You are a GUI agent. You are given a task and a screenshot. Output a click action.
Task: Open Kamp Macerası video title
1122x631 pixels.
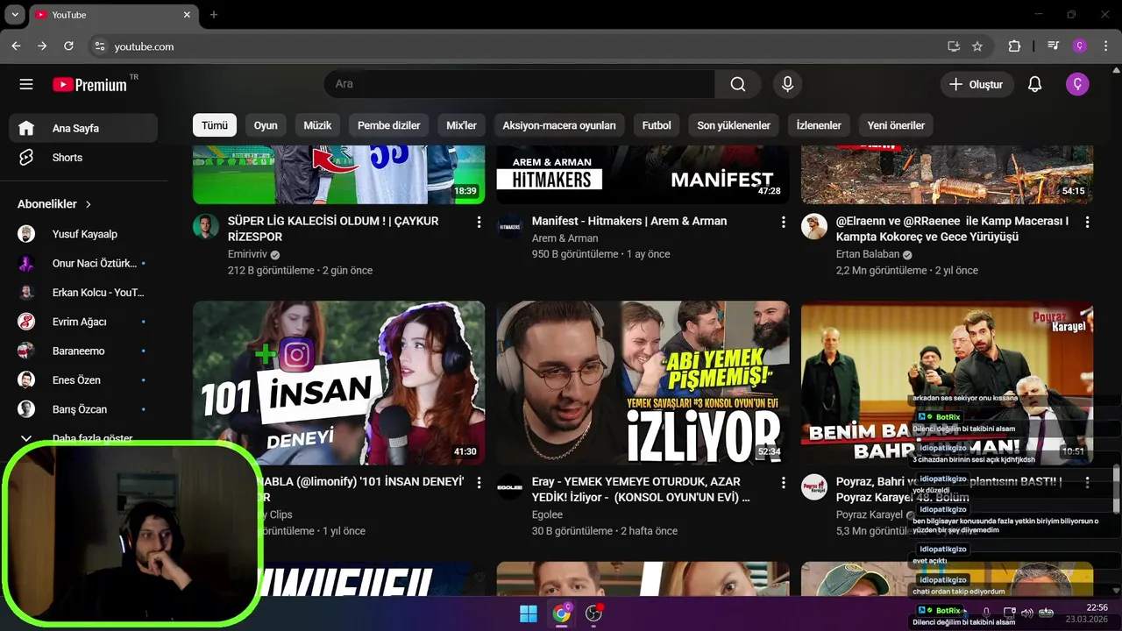[953, 229]
